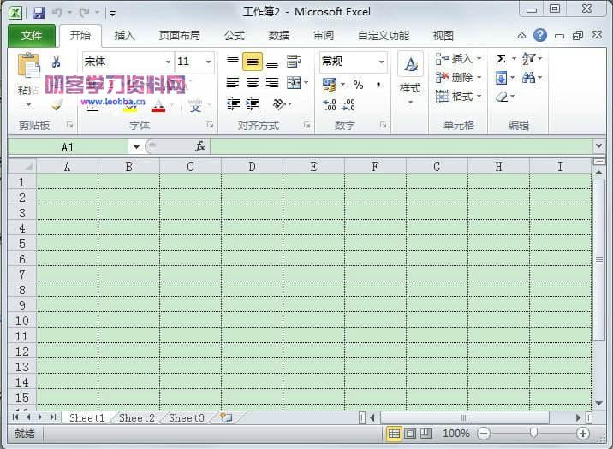Apply accounting number format icon
The height and width of the screenshot is (449, 613).
pyautogui.click(x=330, y=85)
